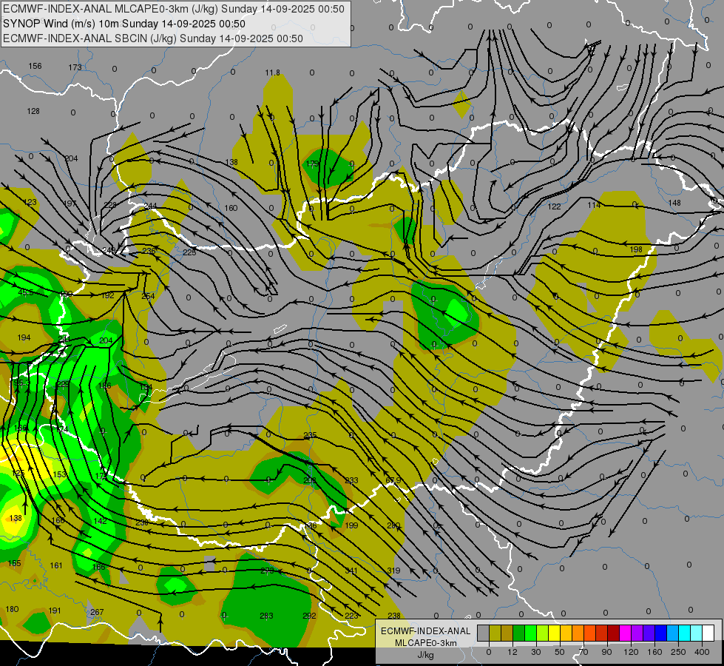Viewport: 724px width, 666px height.
Task: Click the map value 191
Action: pyautogui.click(x=55, y=610)
